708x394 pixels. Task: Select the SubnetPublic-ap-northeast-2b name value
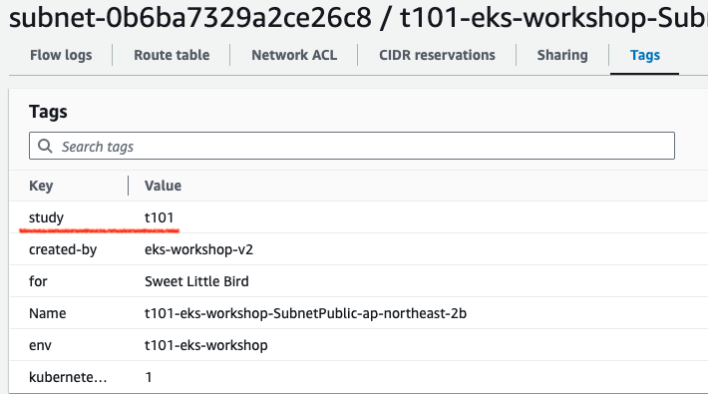[x=305, y=313]
